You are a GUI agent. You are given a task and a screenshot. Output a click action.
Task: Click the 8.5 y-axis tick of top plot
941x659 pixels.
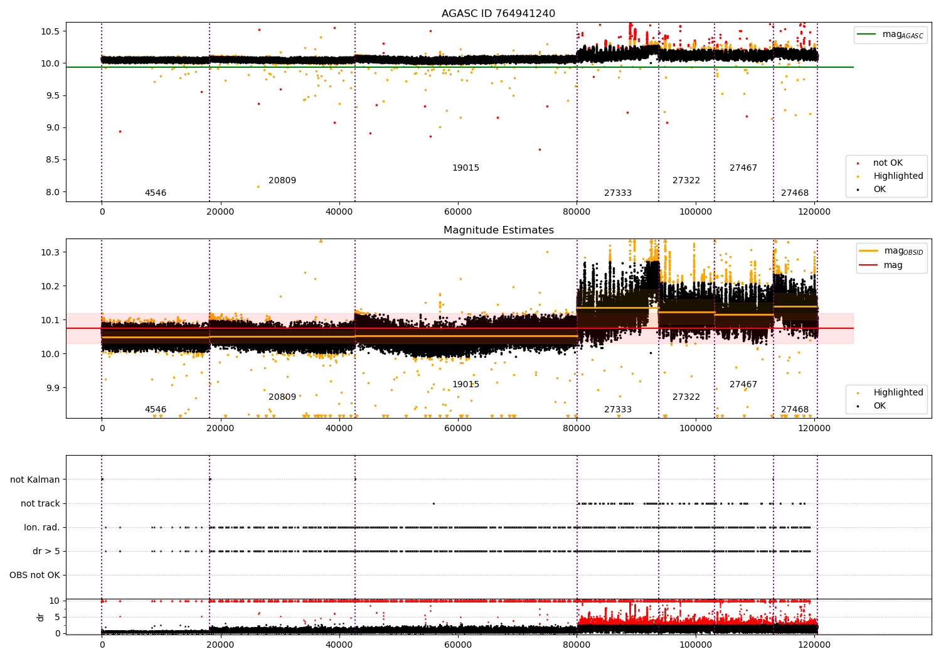[x=52, y=160]
